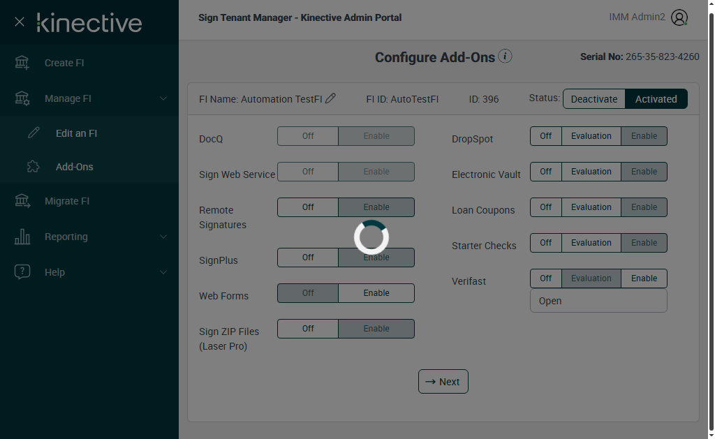Enable Starter Checks

coord(644,242)
